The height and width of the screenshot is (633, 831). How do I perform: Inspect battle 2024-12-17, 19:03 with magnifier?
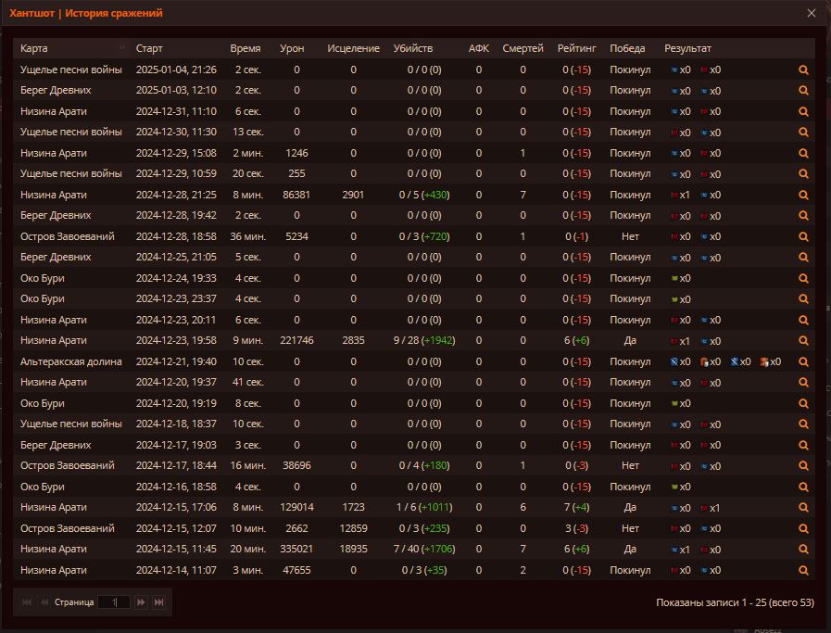803,446
